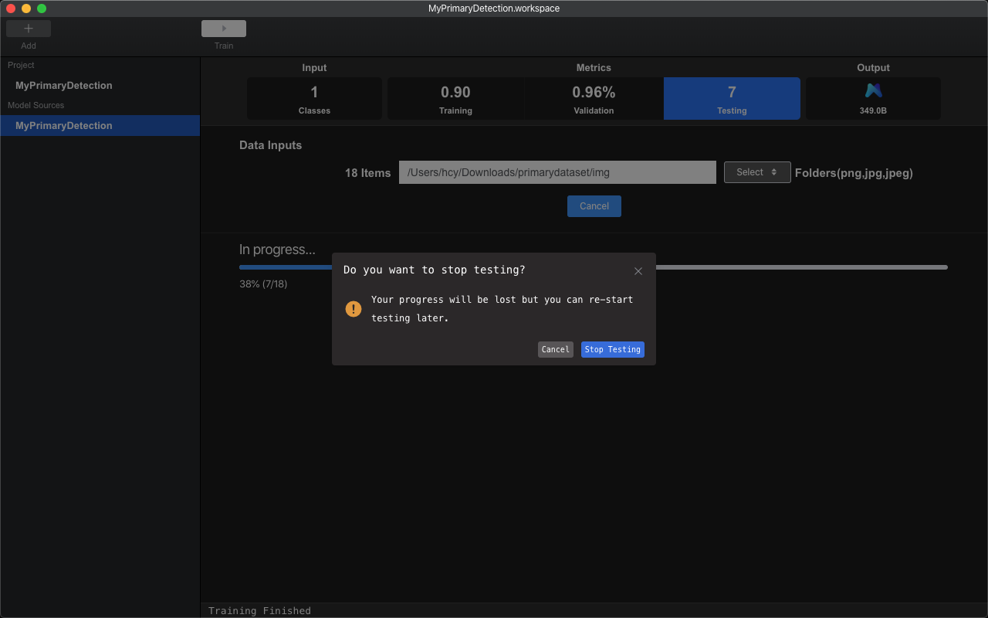This screenshot has height=618, width=988.
Task: Click the Add plus icon in toolbar
Action: point(29,29)
